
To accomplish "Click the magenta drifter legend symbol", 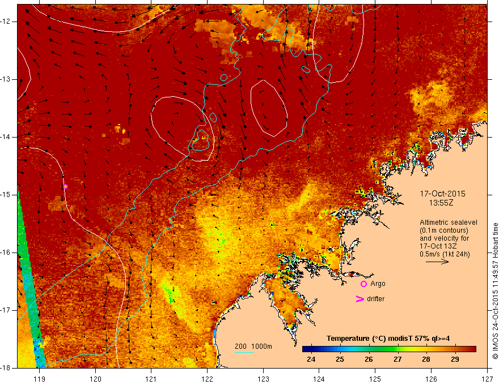I will tap(360, 299).
